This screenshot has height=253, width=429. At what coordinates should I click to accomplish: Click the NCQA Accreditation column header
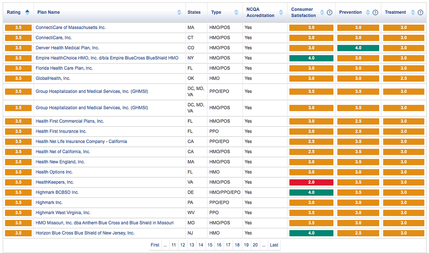pos(260,13)
